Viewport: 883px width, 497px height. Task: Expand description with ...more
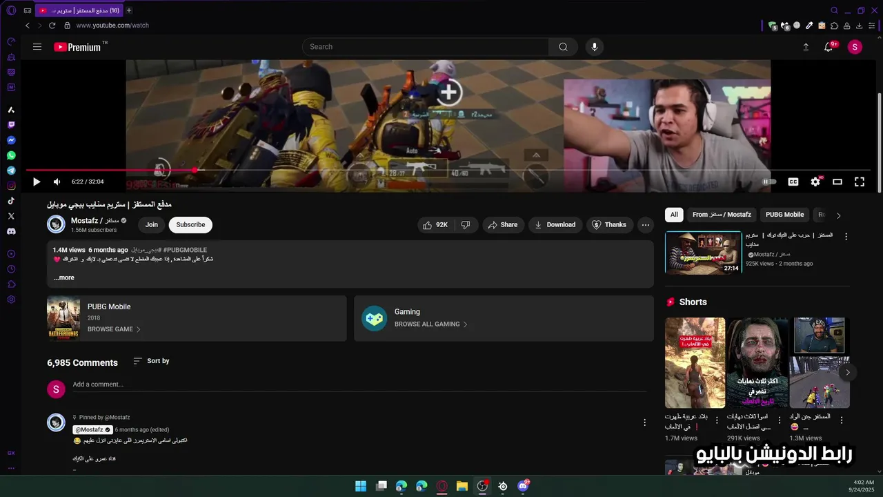pyautogui.click(x=64, y=277)
